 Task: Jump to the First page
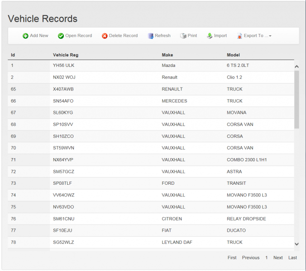click(x=232, y=257)
